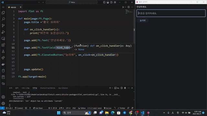Switch to the 터미널 panel tab
207x116 pixels.
tap(35, 88)
